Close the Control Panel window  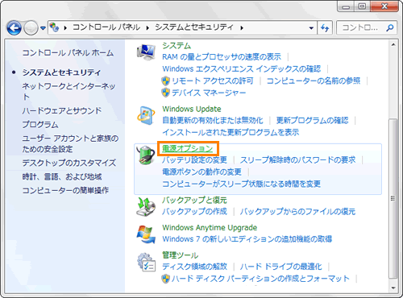coord(384,6)
